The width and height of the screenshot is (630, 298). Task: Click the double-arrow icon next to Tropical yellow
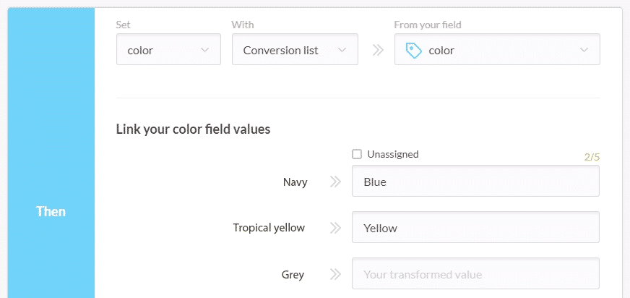click(335, 228)
